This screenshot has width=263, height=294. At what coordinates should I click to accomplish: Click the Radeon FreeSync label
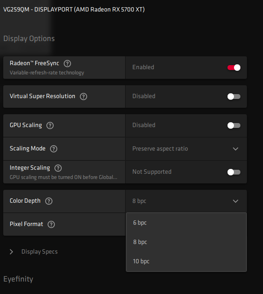[x=34, y=64]
